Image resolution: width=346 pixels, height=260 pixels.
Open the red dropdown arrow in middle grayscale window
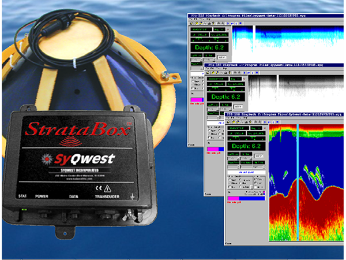244,79
